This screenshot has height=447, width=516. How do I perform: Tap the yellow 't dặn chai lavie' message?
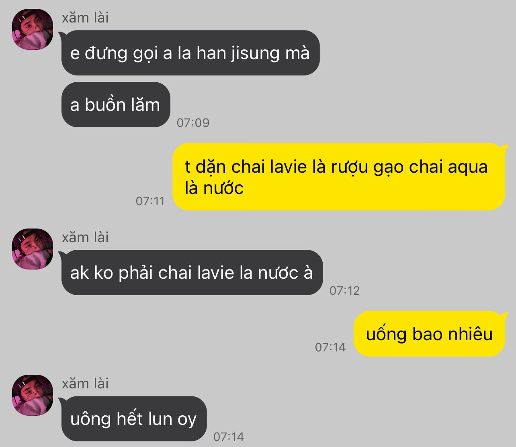[x=339, y=177]
